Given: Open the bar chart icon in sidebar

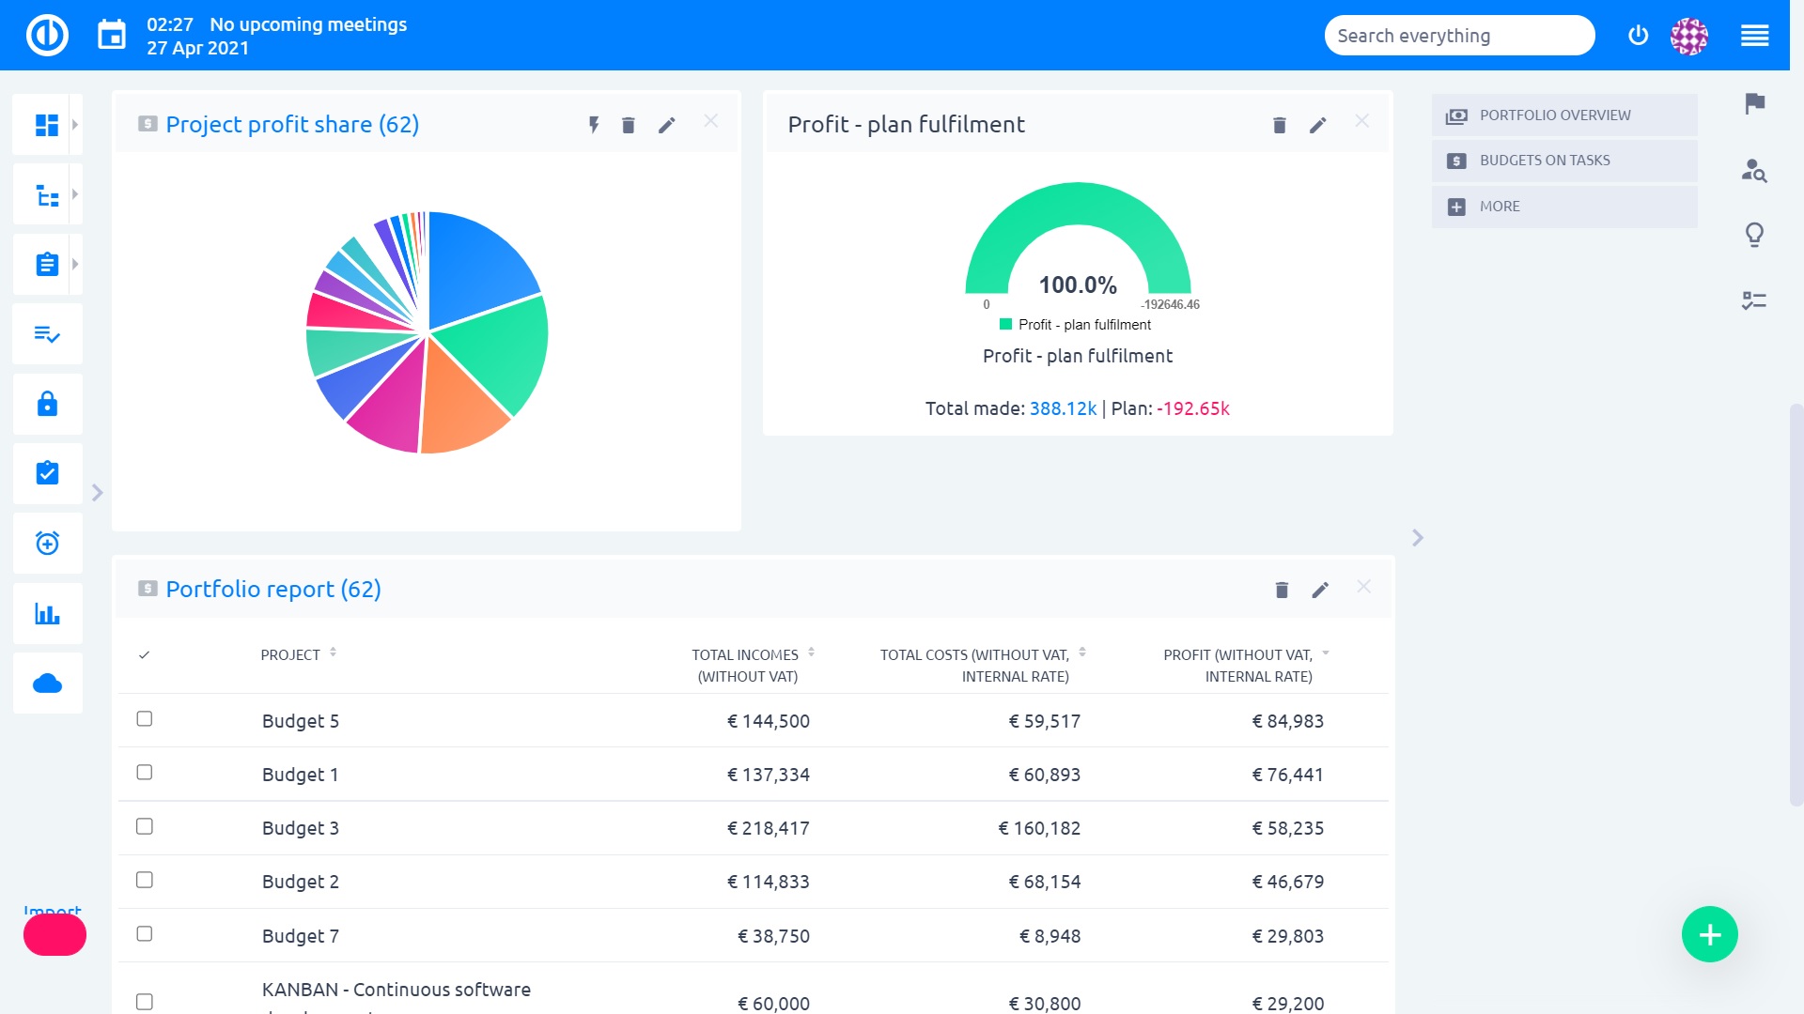Looking at the screenshot, I should [x=47, y=614].
